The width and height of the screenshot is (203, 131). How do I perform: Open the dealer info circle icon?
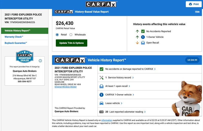click(x=40, y=61)
